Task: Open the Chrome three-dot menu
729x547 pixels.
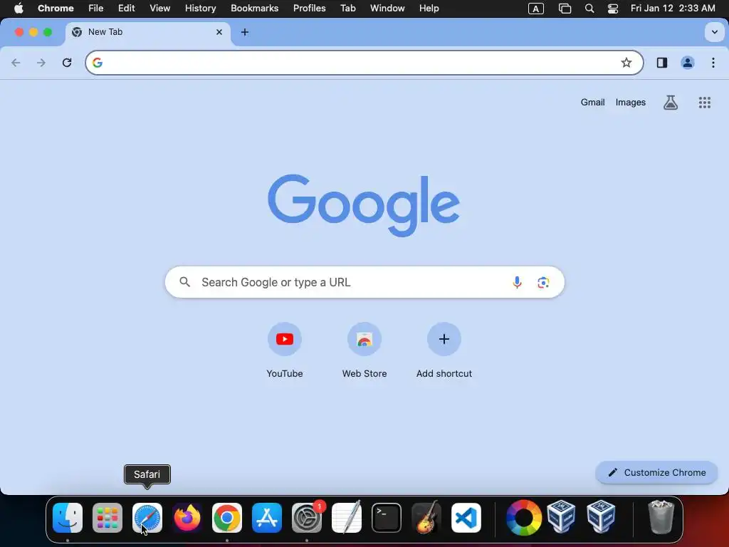Action: coord(713,63)
